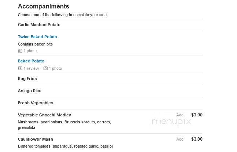237x152 pixels.
Task: View the 1 photo link for Baked Potato
Action: point(55,69)
